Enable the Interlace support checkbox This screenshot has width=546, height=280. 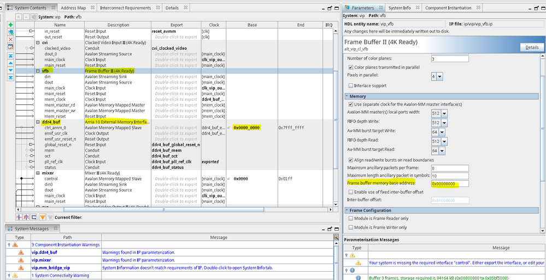tap(351, 86)
